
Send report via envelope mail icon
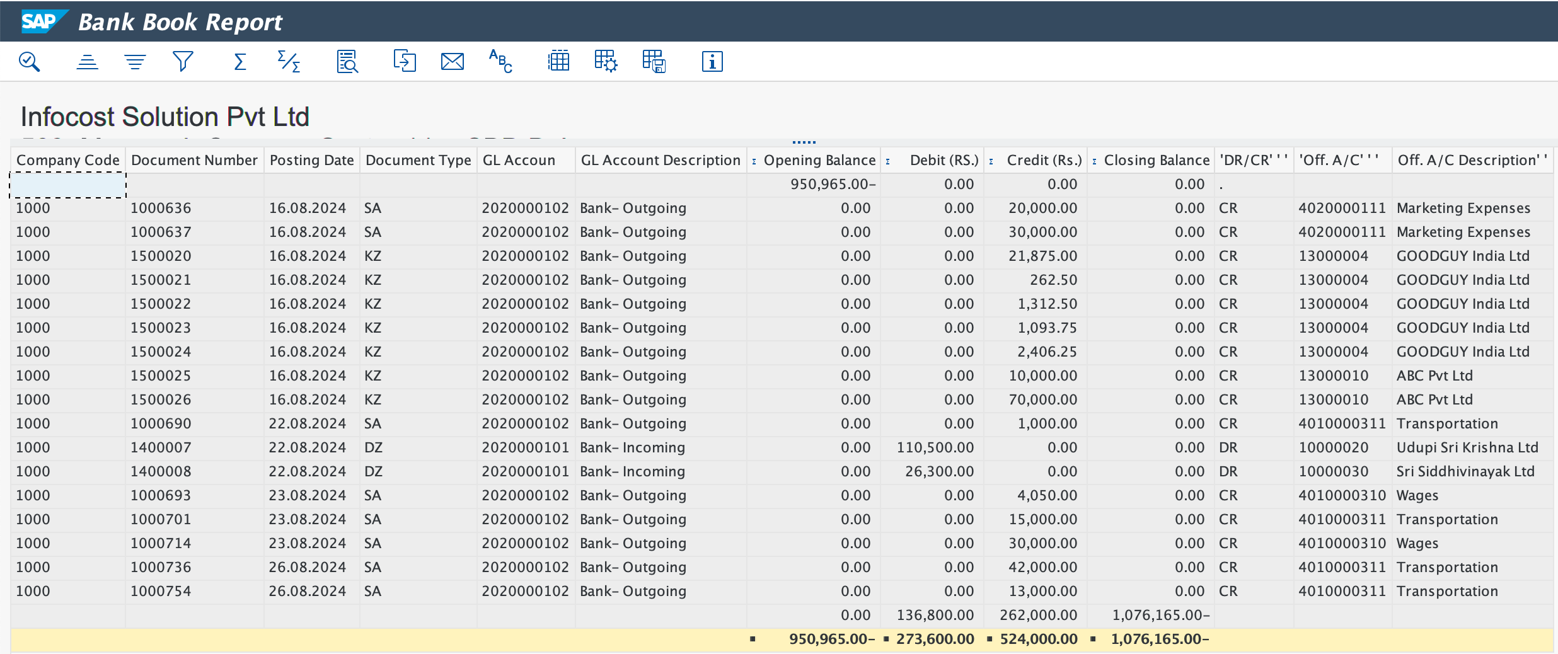point(452,62)
